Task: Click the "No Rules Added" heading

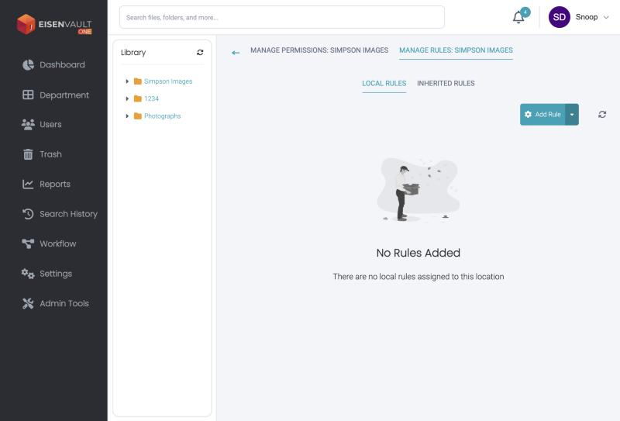Action: pos(418,253)
